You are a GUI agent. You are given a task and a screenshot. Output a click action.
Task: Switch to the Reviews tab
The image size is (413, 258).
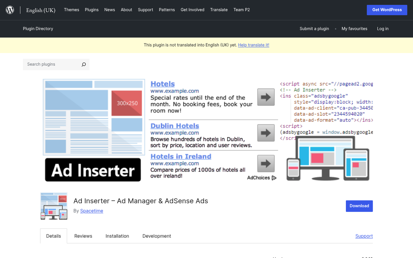(83, 236)
